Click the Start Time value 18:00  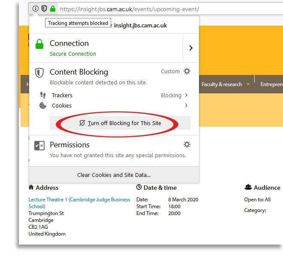(175, 206)
